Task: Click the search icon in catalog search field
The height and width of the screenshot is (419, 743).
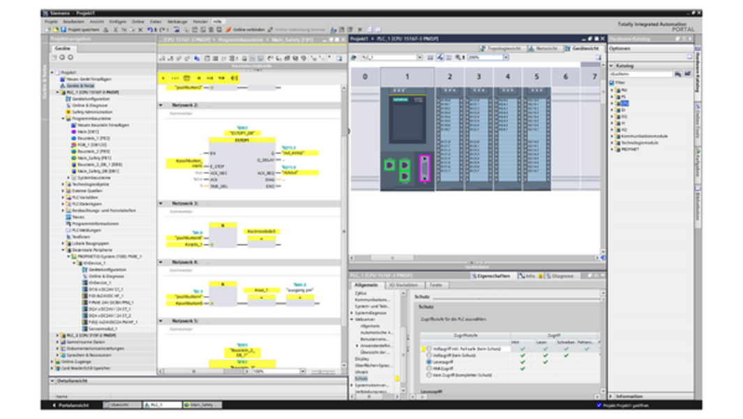Action: 678,74
